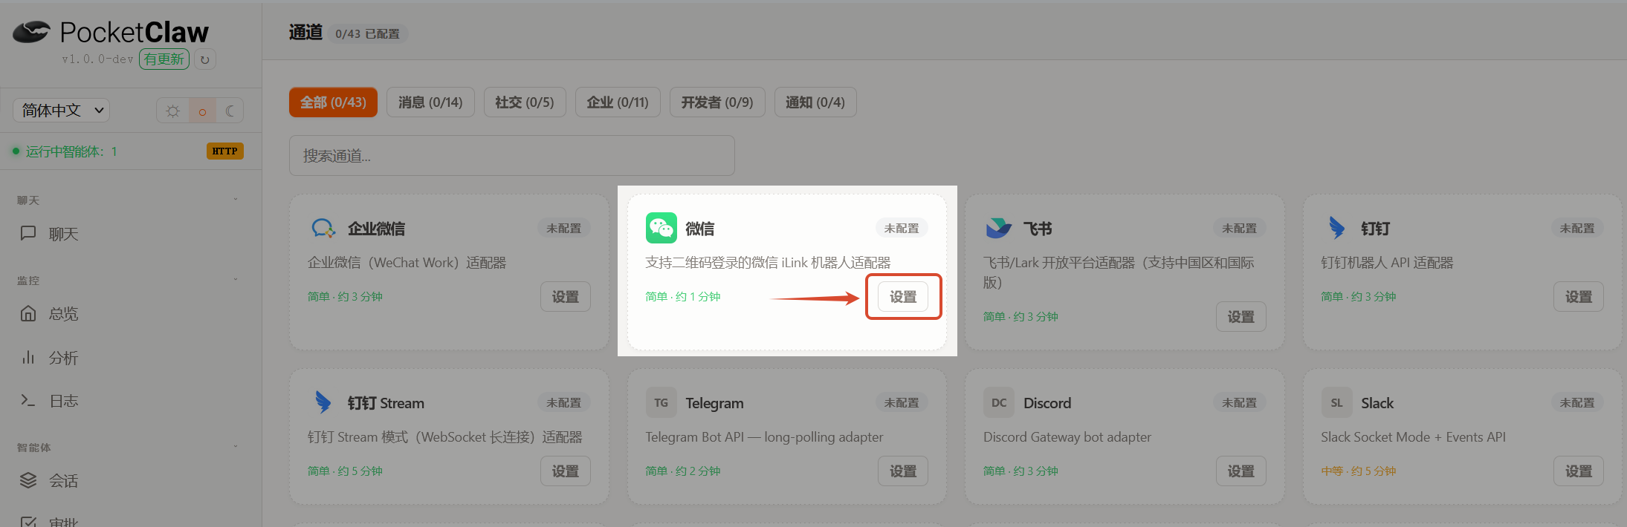Click the Telegram Bot API description
Screen dimensions: 1627x527
764,437
